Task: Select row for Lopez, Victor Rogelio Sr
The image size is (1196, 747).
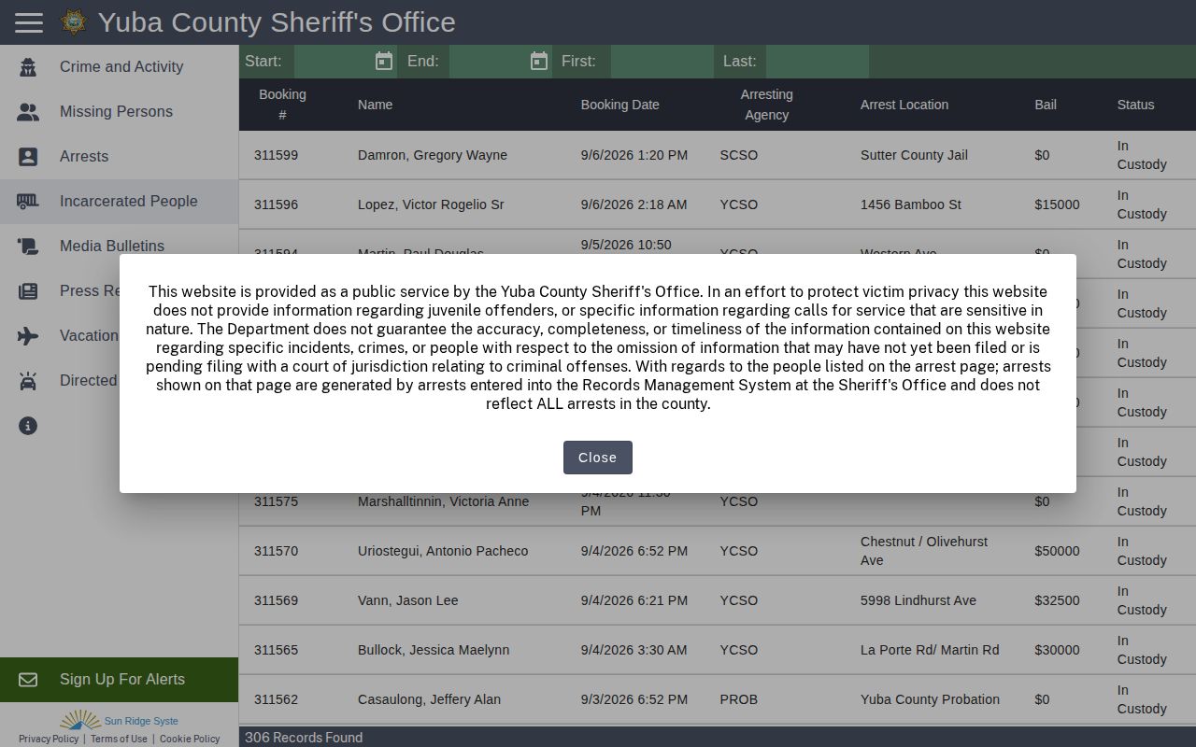Action: point(718,204)
